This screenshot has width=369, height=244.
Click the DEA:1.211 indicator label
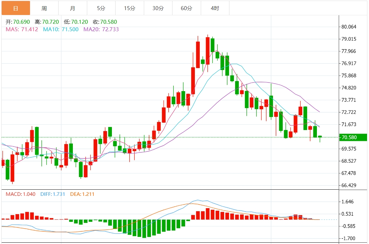(x=82, y=194)
